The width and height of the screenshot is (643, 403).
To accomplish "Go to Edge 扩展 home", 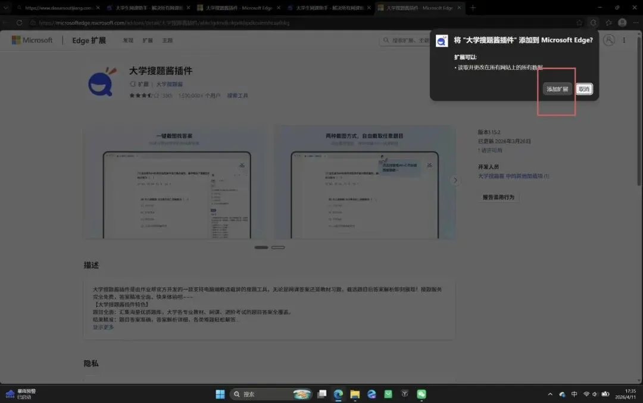I will 89,41.
